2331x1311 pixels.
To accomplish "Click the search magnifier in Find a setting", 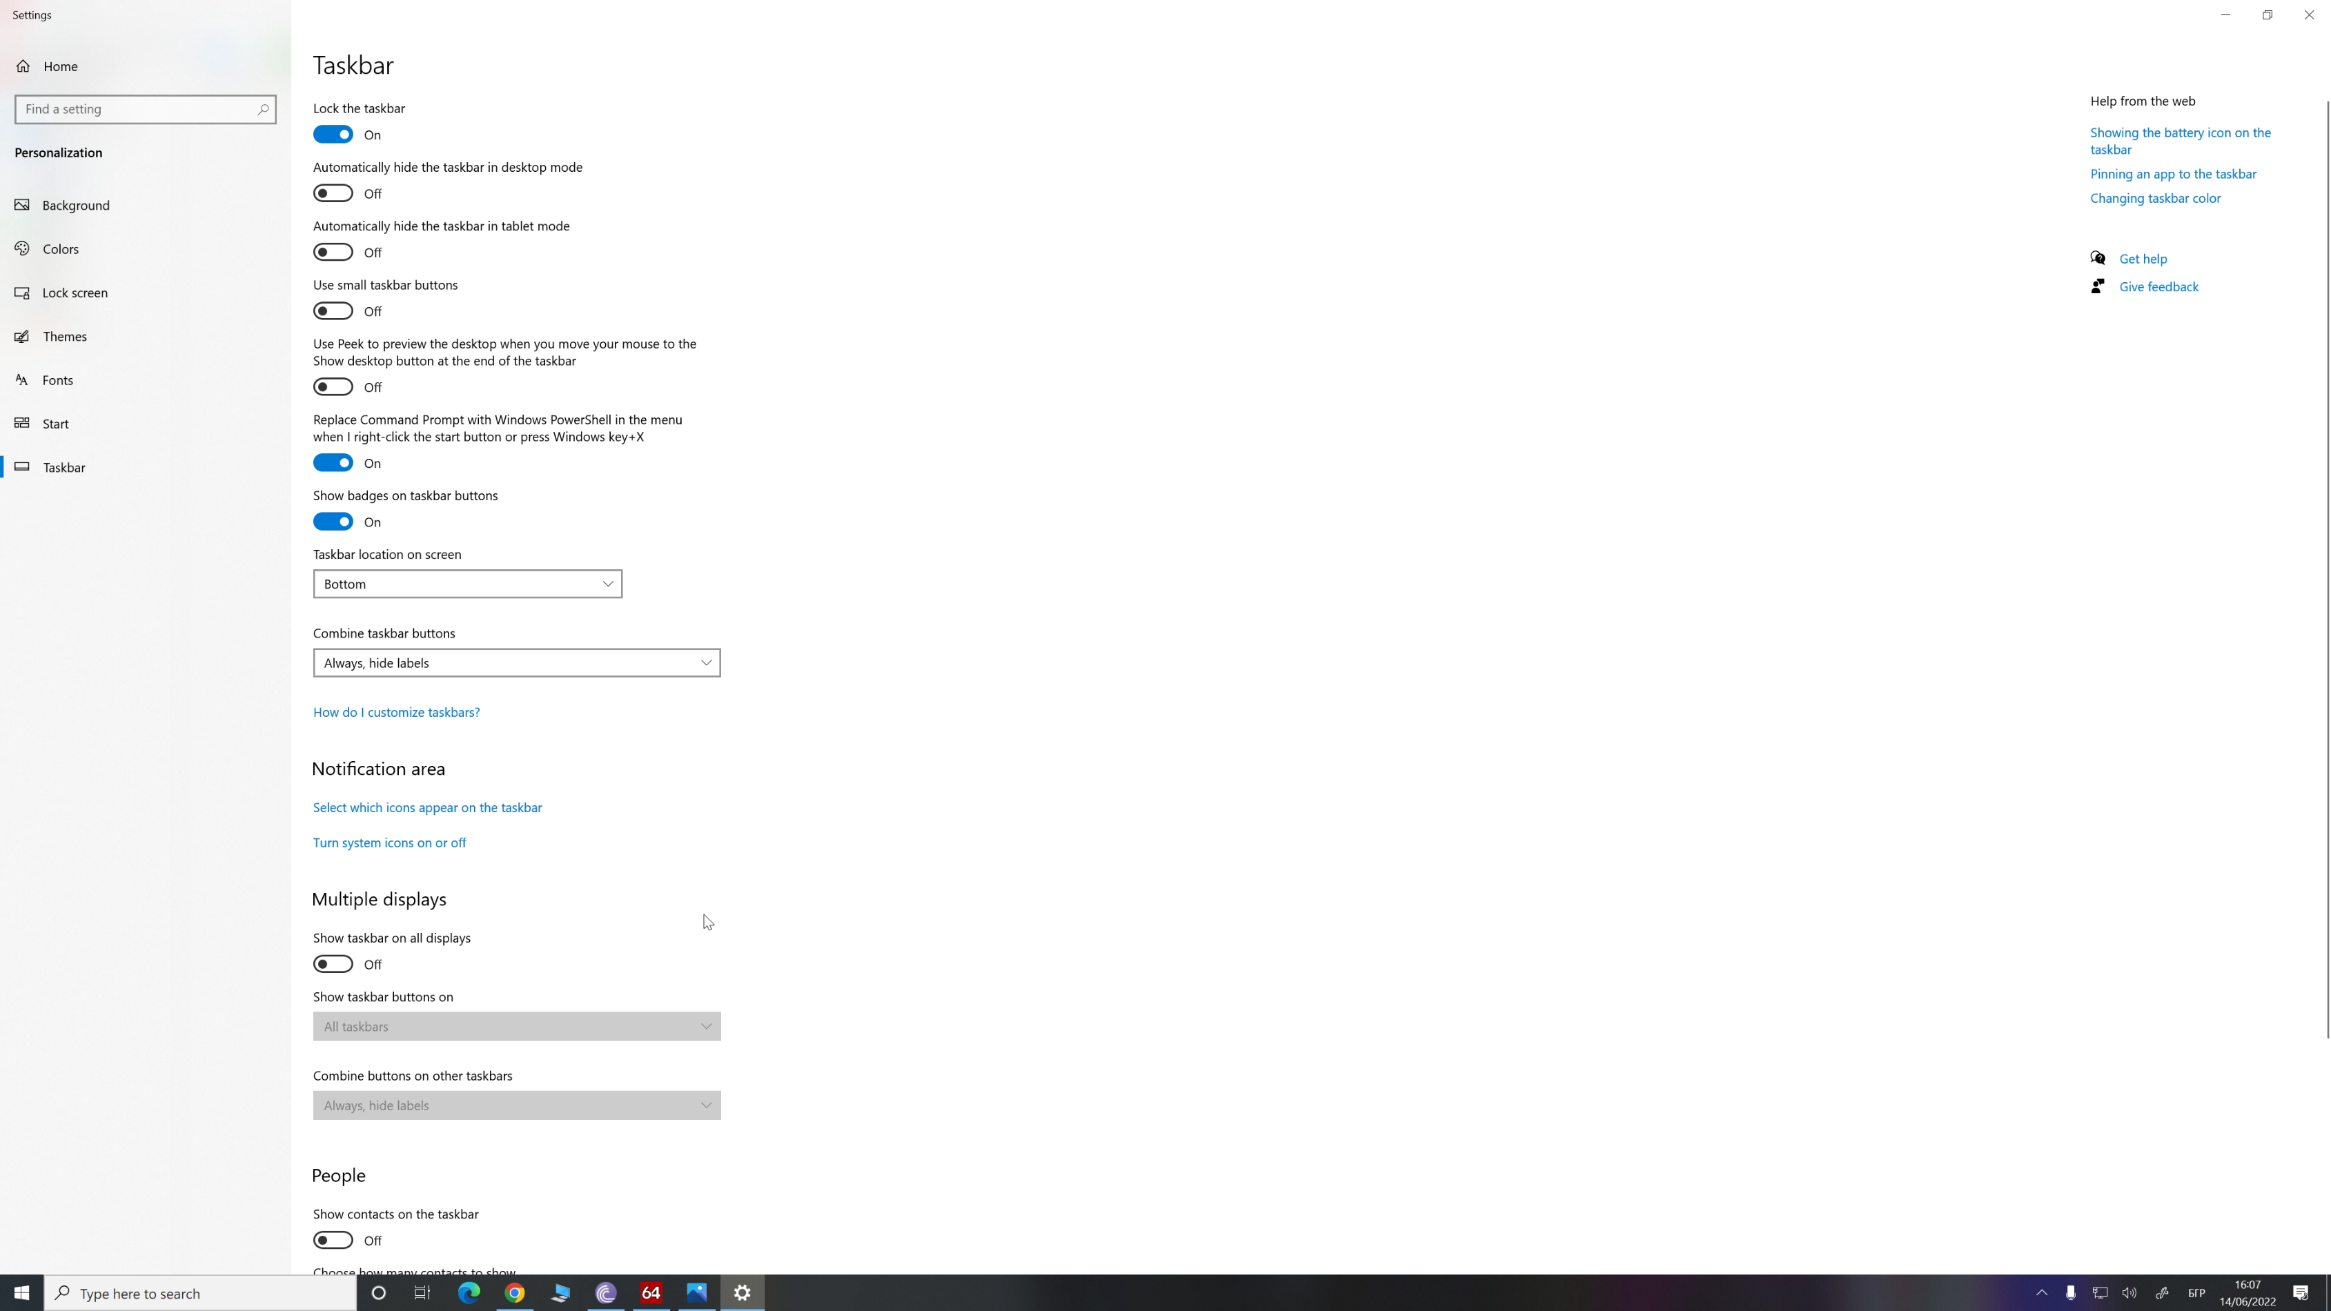I will pos(262,110).
